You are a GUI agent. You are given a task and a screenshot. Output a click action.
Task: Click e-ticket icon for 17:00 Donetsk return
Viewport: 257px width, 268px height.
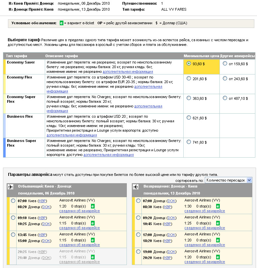click(218, 240)
